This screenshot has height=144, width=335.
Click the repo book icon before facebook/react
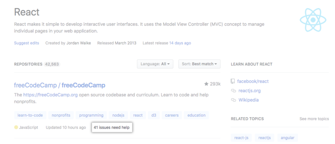tap(233, 81)
